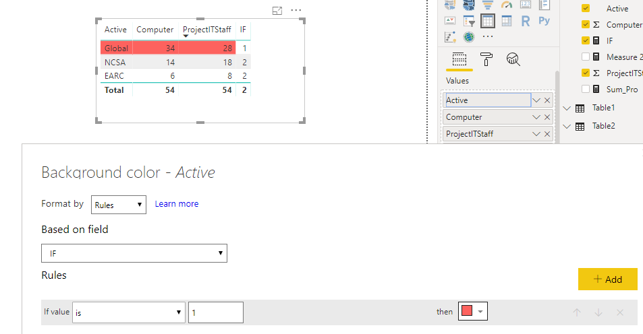Open the If value 'is' operator dropdown

pyautogui.click(x=129, y=312)
